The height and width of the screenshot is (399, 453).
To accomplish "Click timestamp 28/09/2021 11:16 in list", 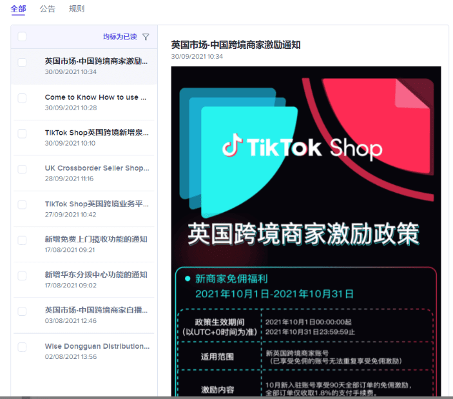I will tap(69, 179).
